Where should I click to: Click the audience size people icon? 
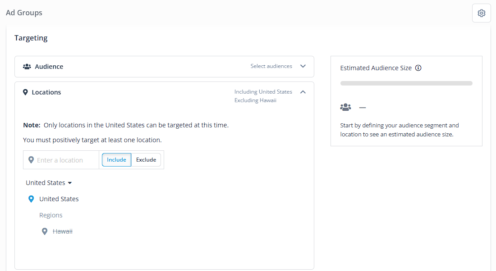345,108
